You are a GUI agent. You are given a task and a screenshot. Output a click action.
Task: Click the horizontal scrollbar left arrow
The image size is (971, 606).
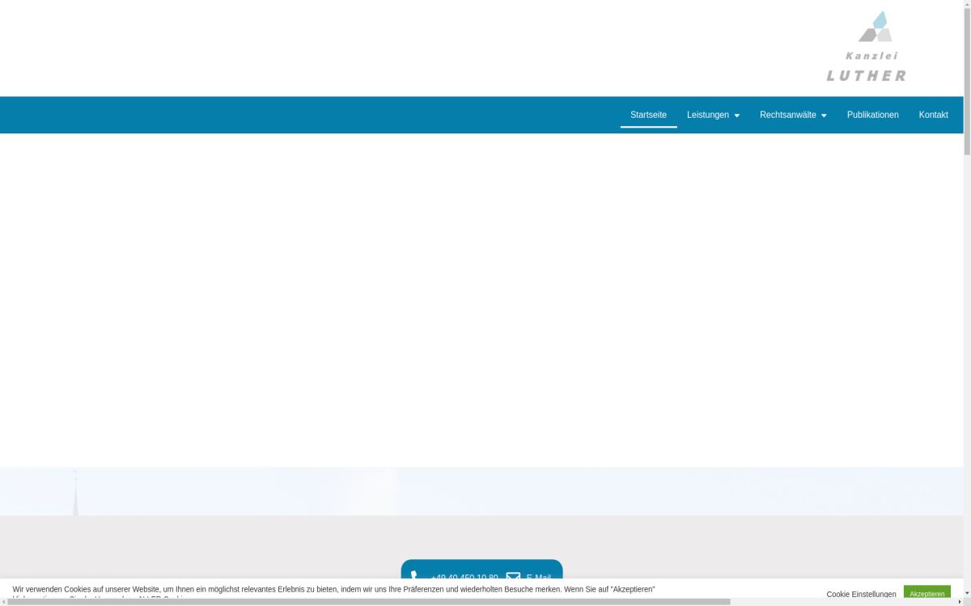(3, 602)
